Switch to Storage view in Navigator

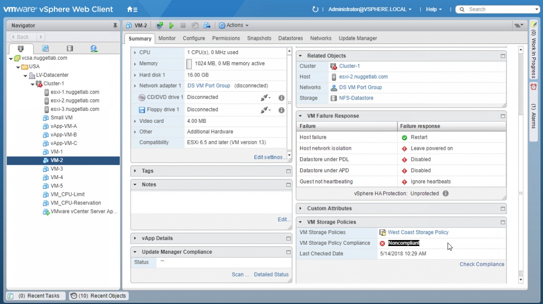pos(70,49)
